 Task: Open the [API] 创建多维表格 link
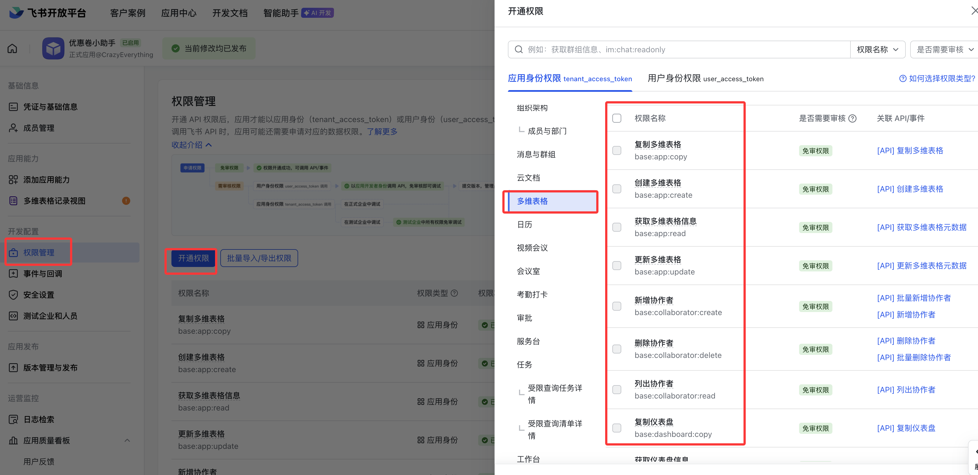(x=910, y=189)
